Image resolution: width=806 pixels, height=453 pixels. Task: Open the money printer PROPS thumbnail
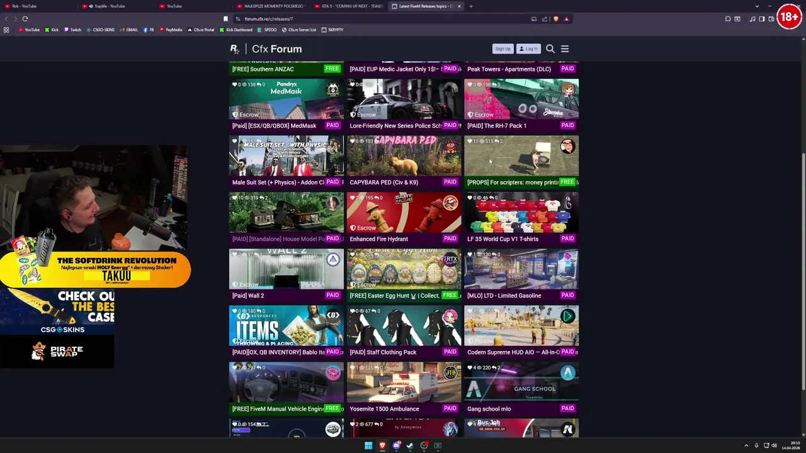(x=521, y=155)
